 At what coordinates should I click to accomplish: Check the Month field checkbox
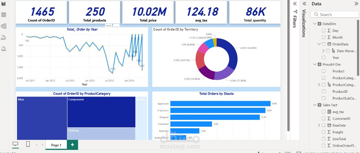tap(323, 37)
